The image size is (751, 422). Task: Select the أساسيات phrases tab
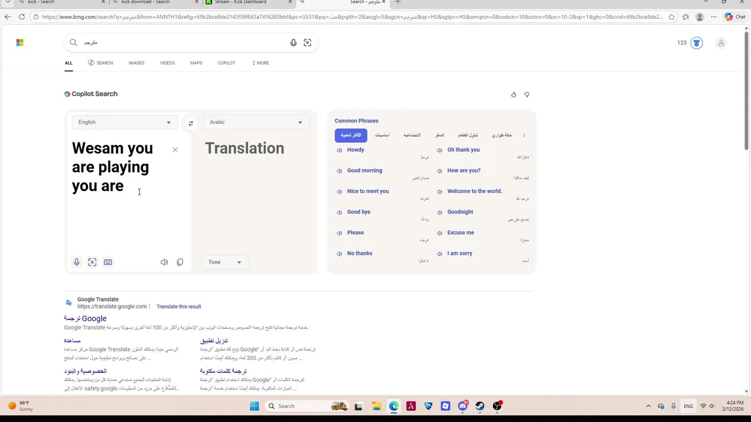[x=382, y=135]
